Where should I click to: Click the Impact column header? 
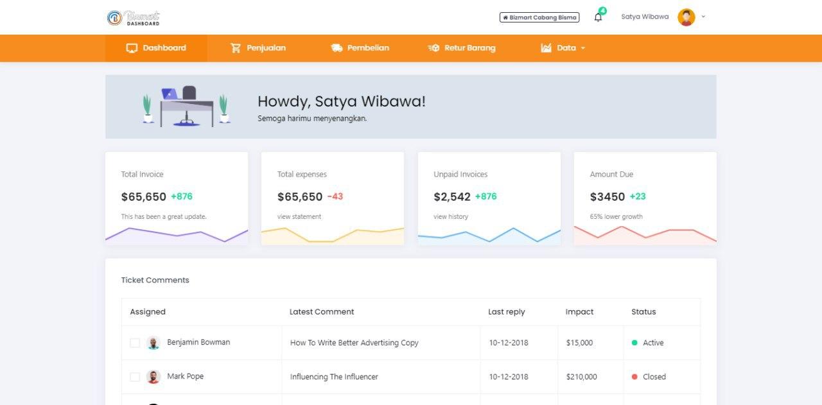[579, 312]
